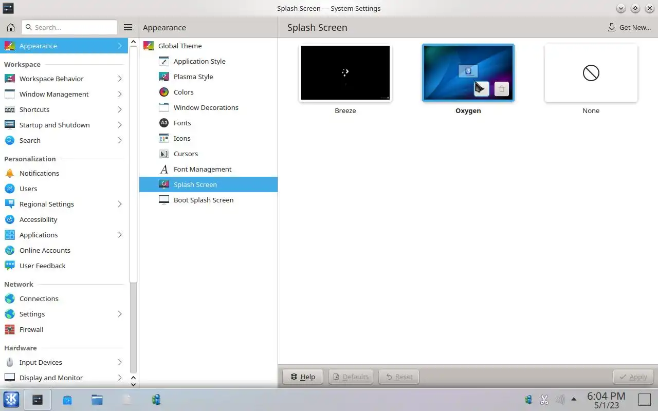The width and height of the screenshot is (658, 411).
Task: Open the clock showing 6:04 PM
Action: click(606, 400)
